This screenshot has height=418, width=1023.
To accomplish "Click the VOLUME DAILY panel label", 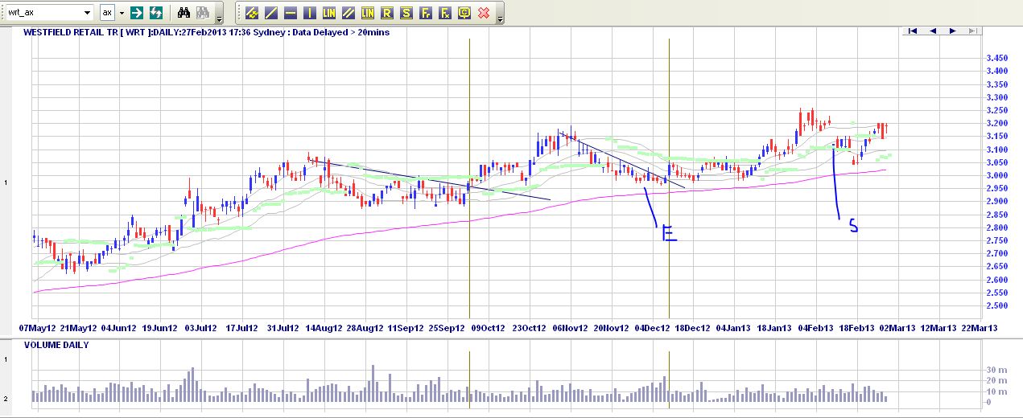I will (x=56, y=345).
